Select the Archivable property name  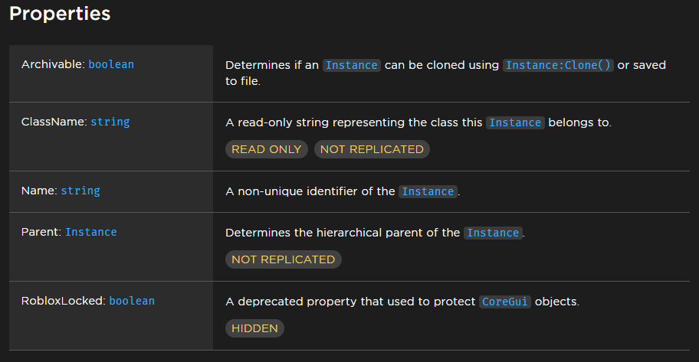[53, 64]
